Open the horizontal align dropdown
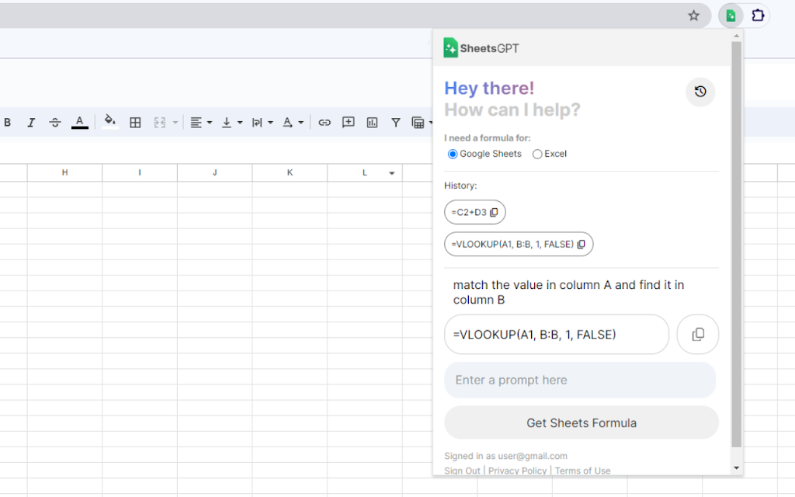 (x=201, y=122)
